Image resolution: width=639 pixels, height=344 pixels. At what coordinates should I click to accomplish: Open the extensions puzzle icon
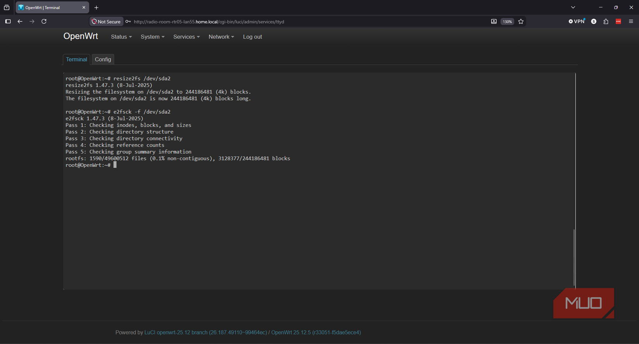pyautogui.click(x=606, y=22)
